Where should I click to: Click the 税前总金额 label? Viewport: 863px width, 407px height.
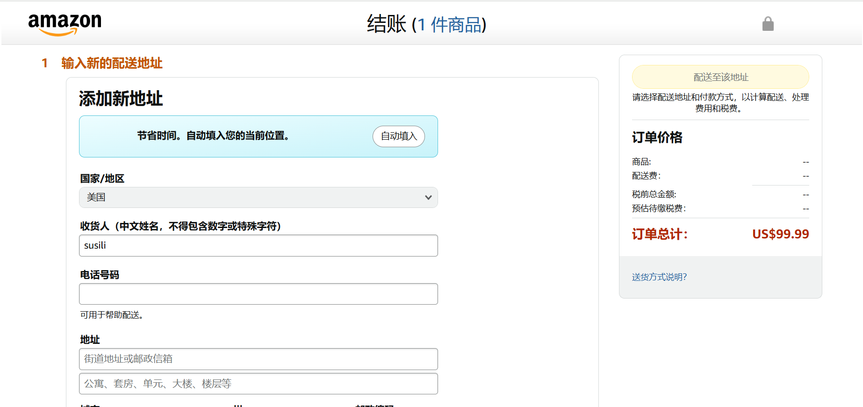pyautogui.click(x=654, y=194)
